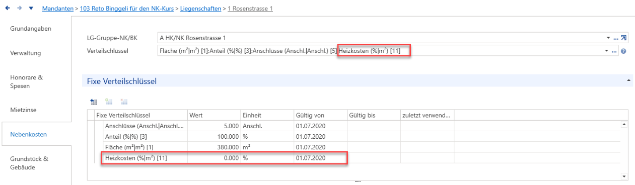Click the Wert cell 380.000
Viewport: 635px width, 185px height.
214,147
